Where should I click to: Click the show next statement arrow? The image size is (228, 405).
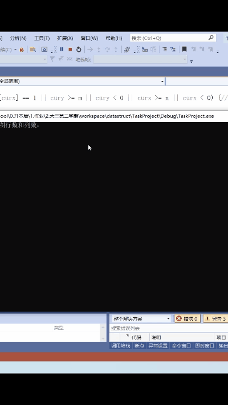tap(90, 50)
